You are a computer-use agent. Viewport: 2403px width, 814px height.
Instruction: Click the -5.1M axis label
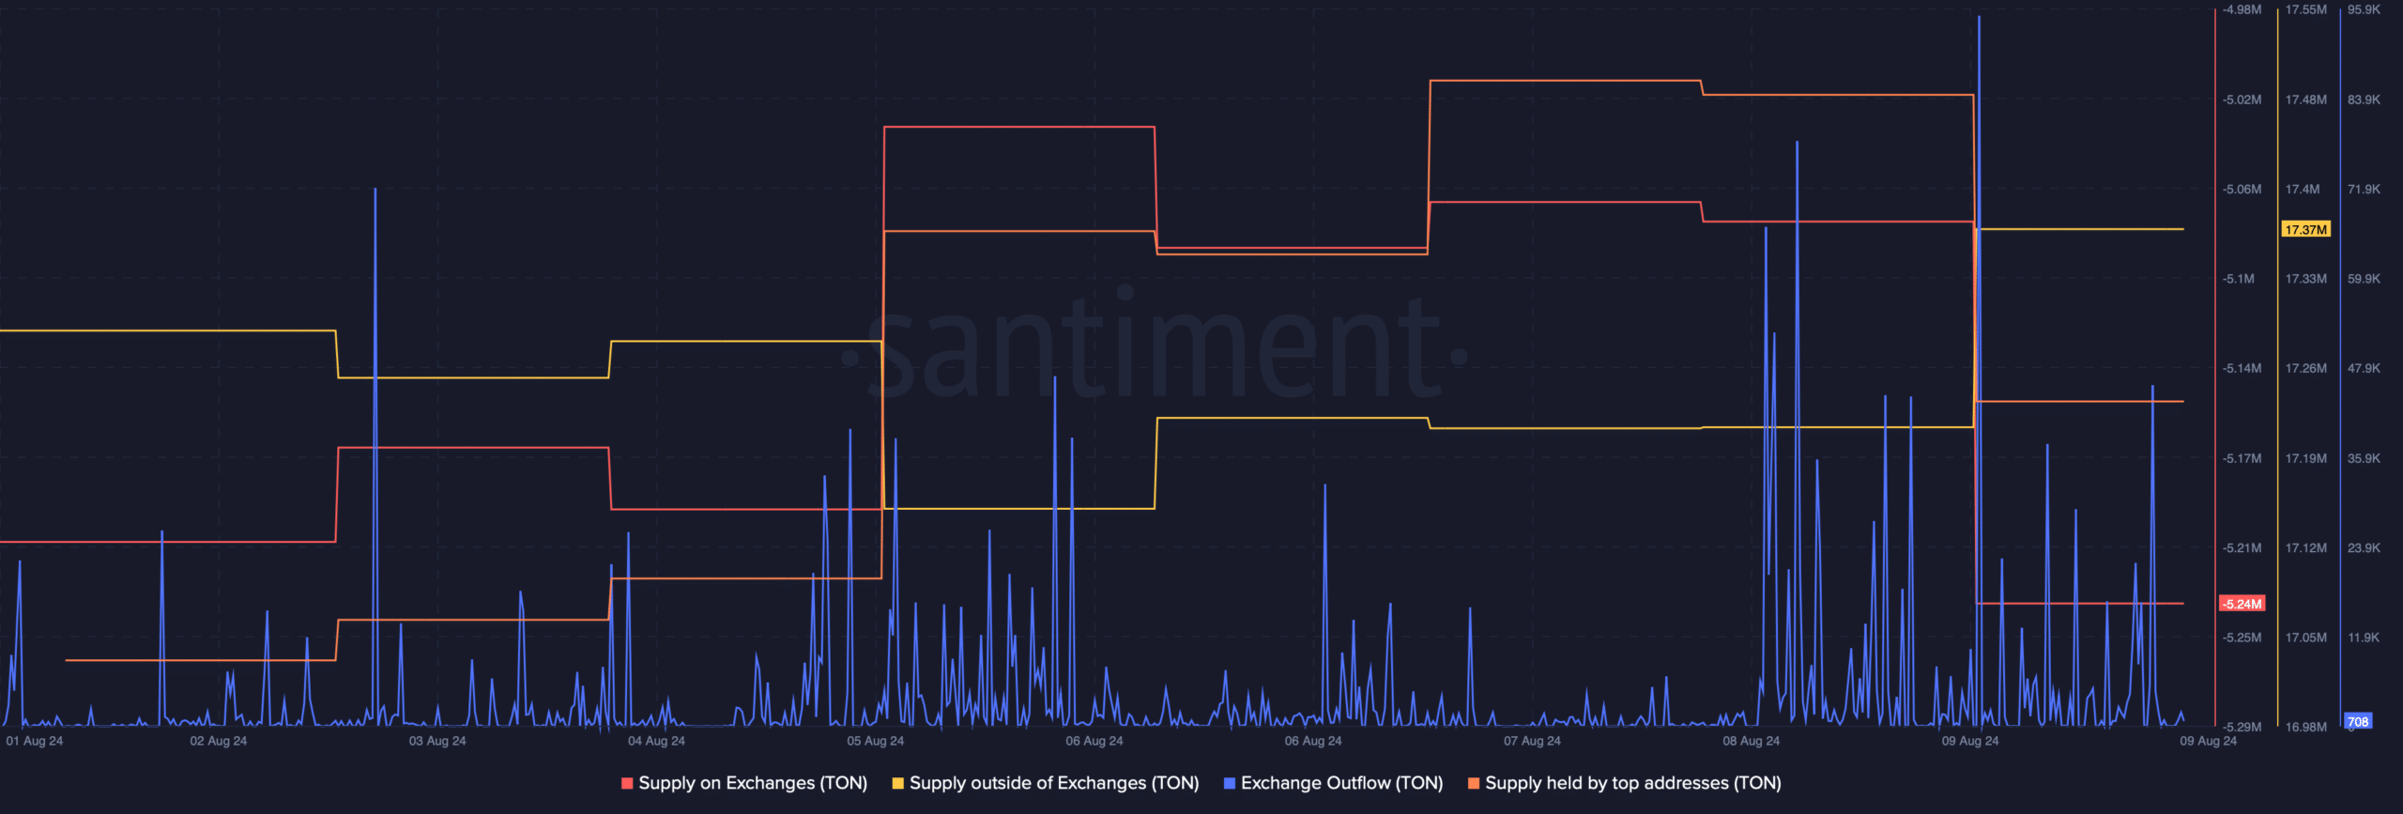pyautogui.click(x=2238, y=279)
